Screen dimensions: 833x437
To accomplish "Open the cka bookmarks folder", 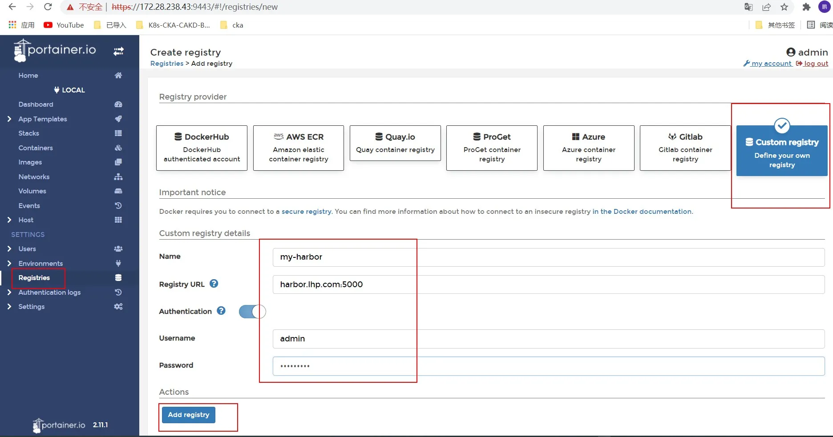I will point(232,25).
